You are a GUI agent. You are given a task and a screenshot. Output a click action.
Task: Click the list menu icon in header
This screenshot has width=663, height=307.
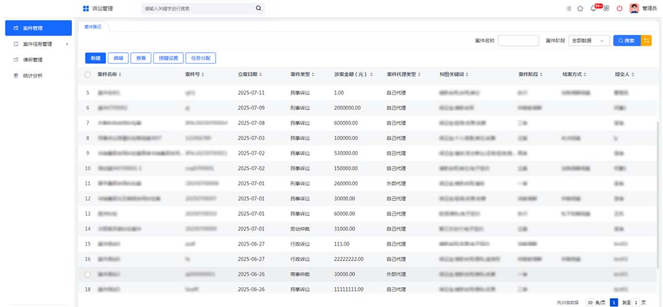(x=569, y=9)
